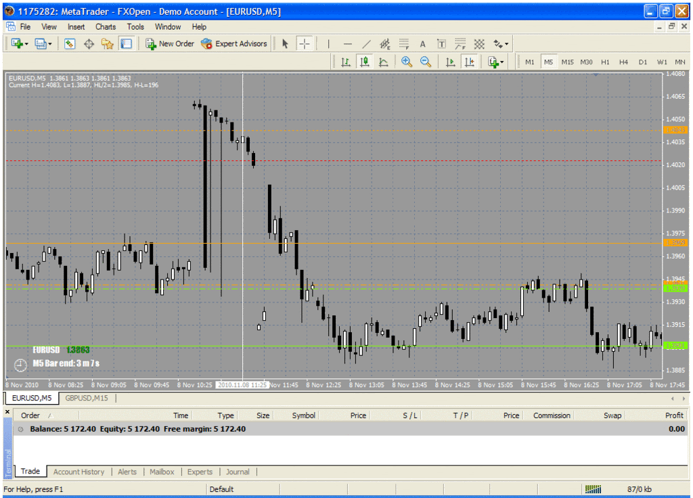Choose the Fibonacci Retracement tool
693x498 pixels.
point(404,44)
